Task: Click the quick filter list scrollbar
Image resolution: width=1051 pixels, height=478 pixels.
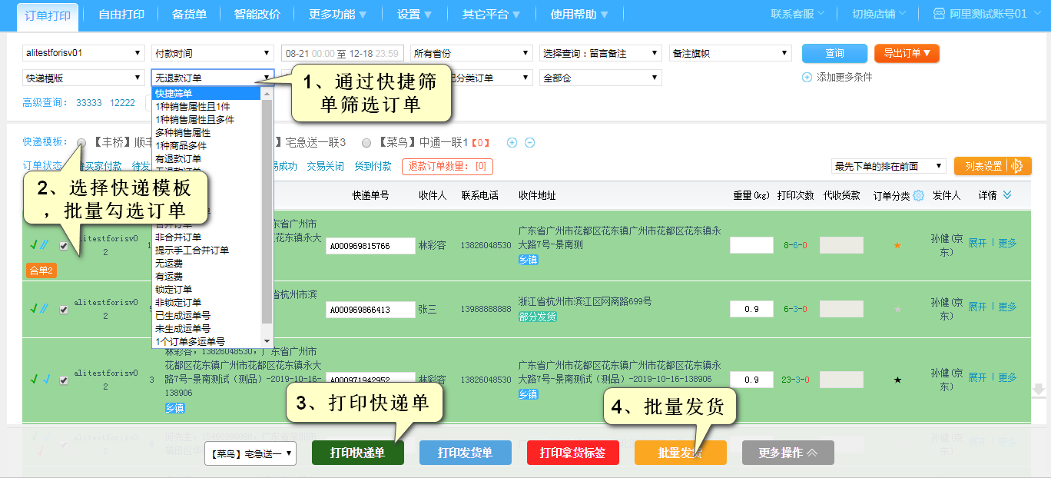Action: [267, 207]
